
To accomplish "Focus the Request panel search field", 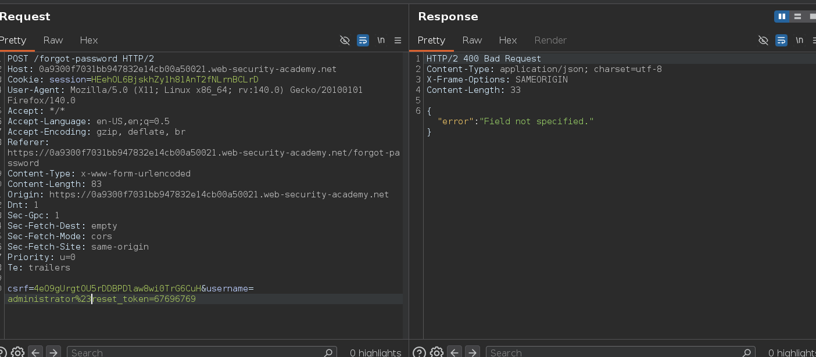I will tap(201, 352).
